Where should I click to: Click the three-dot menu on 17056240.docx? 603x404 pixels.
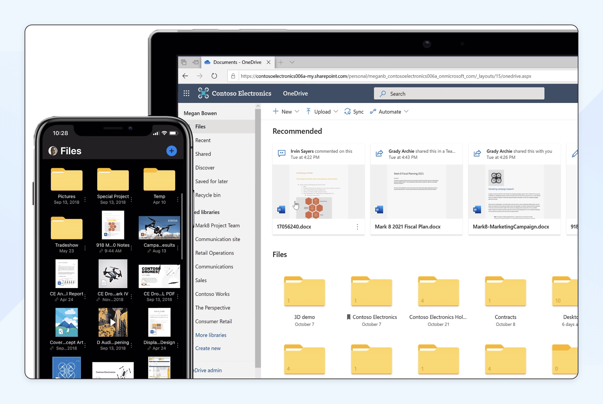(357, 226)
